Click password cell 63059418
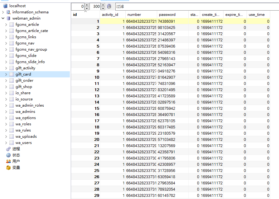Image resolution: width=279 pixels, height=199 pixels. [173, 177]
